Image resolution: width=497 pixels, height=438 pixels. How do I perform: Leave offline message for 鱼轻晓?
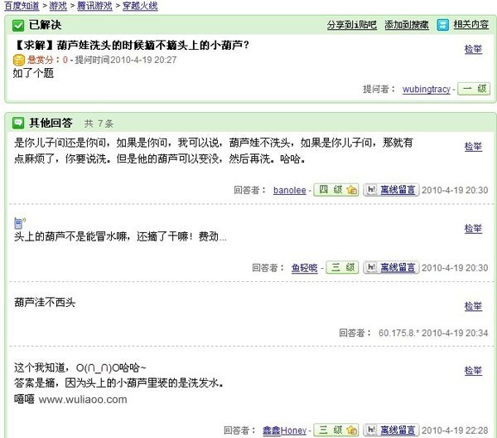[x=398, y=267]
